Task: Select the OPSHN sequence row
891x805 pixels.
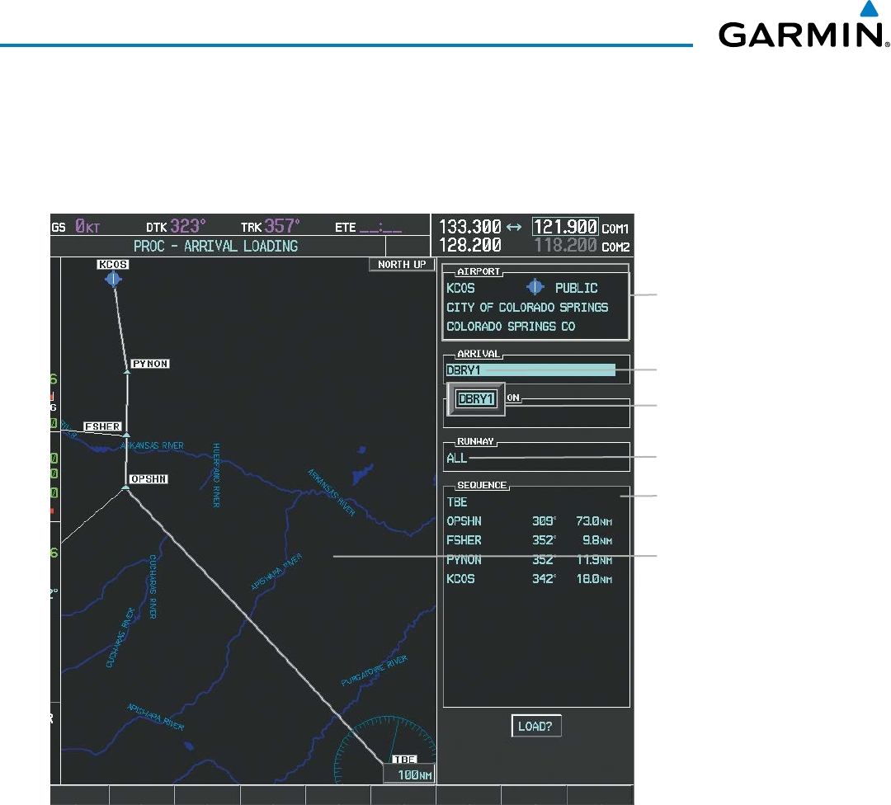Action: click(530, 521)
